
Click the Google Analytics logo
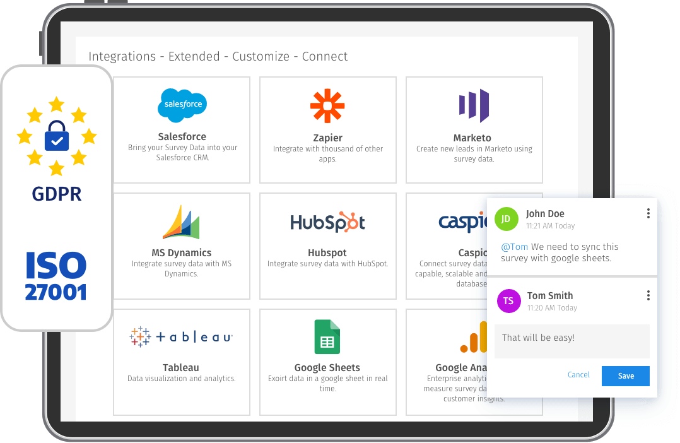pos(474,337)
